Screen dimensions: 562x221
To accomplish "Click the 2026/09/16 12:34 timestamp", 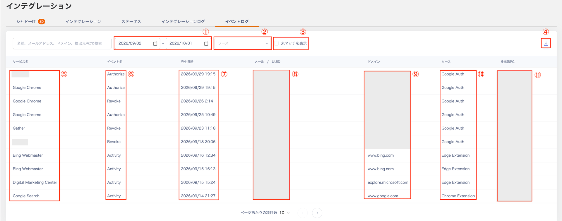I will coord(198,155).
